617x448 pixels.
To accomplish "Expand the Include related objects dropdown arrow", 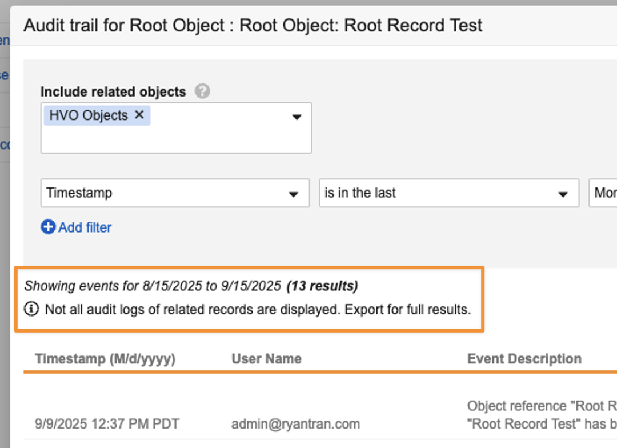I will click(297, 117).
